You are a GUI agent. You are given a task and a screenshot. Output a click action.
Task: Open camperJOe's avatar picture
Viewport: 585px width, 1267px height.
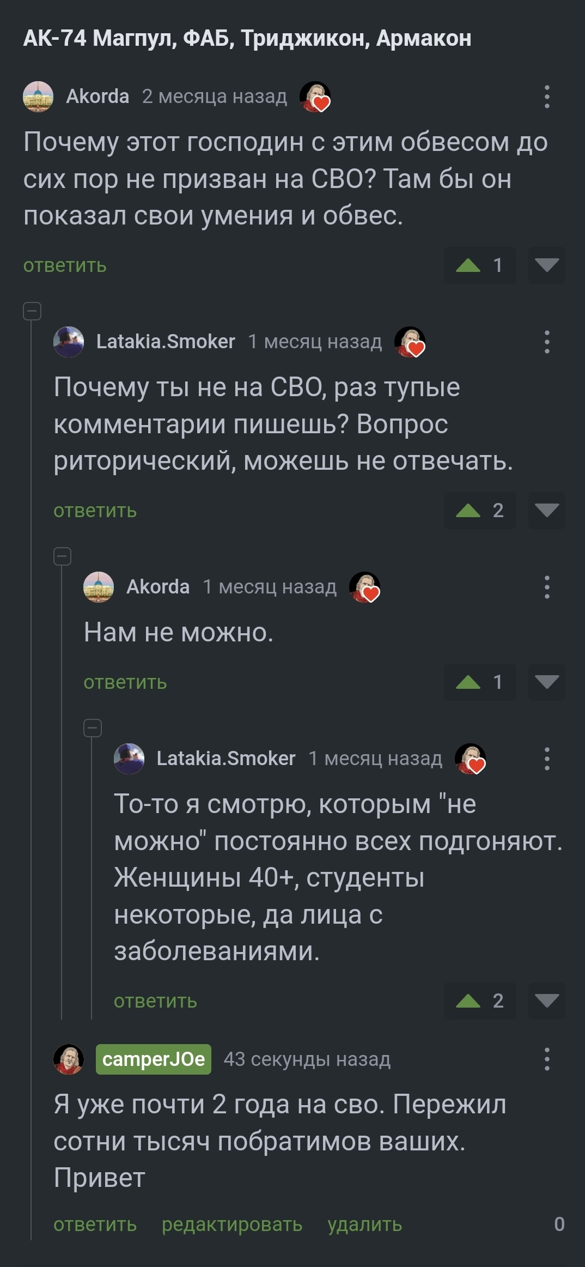tap(69, 1059)
